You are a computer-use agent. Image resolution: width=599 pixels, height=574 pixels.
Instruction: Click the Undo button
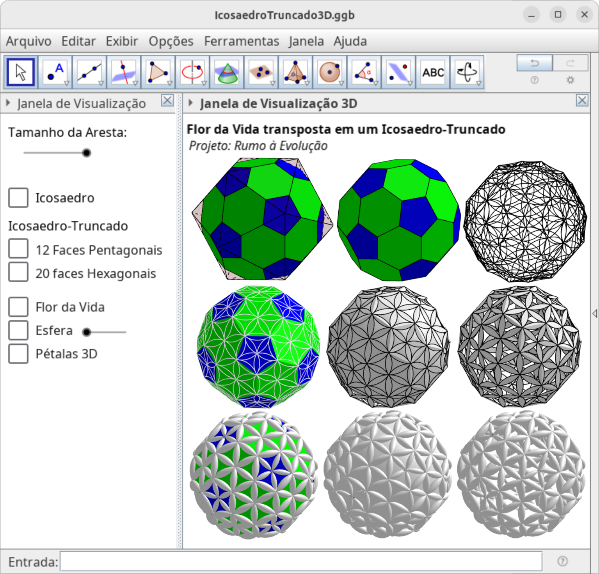pos(534,63)
